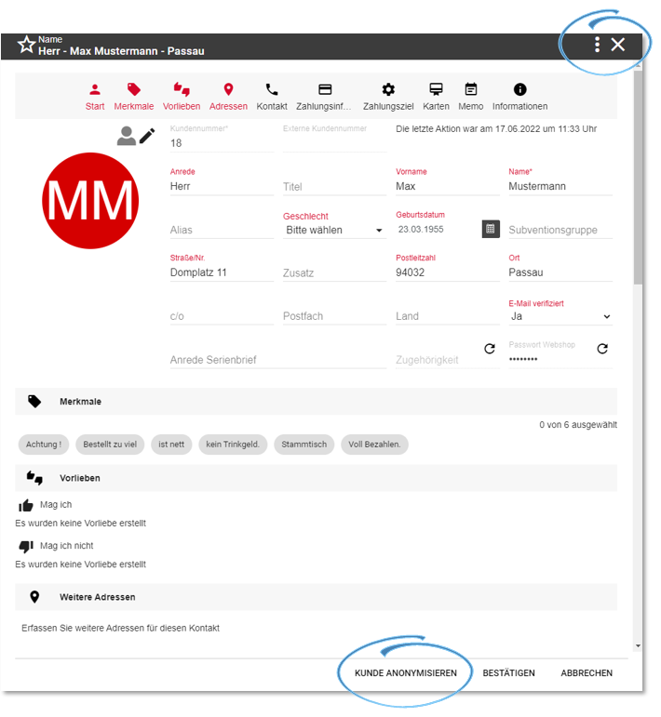This screenshot has height=717, width=661.
Task: Click the Titel input field
Action: pos(334,187)
